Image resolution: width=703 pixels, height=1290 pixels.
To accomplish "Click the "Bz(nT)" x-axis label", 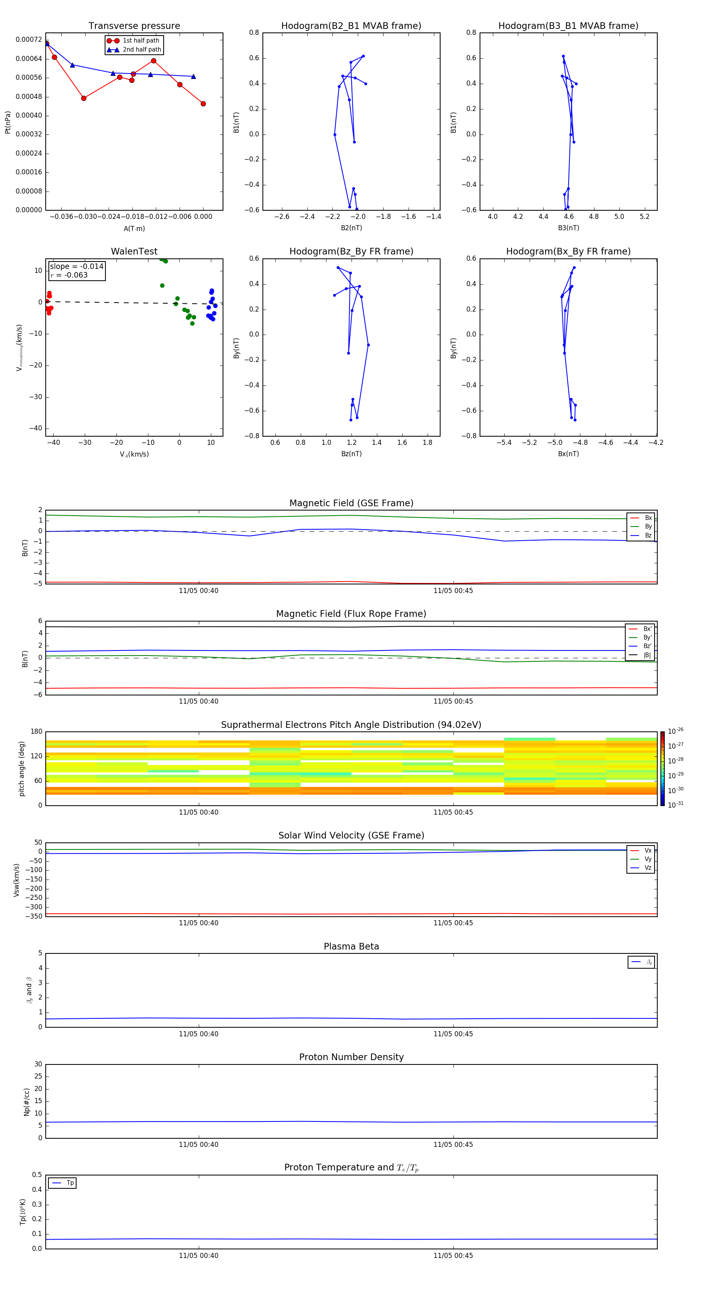I will click(x=351, y=454).
